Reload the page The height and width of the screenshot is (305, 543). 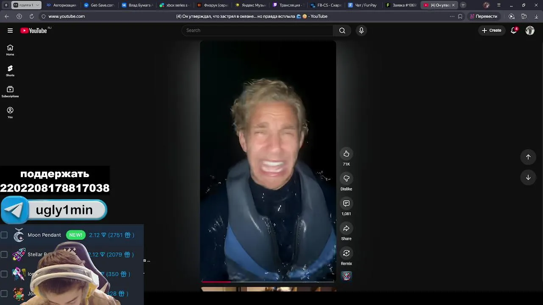pos(31,16)
